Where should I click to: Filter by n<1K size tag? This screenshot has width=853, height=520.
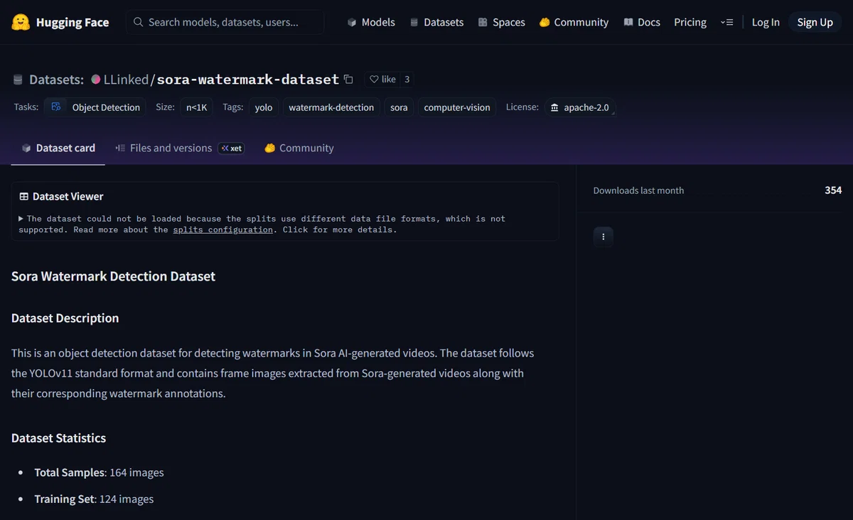pos(196,107)
